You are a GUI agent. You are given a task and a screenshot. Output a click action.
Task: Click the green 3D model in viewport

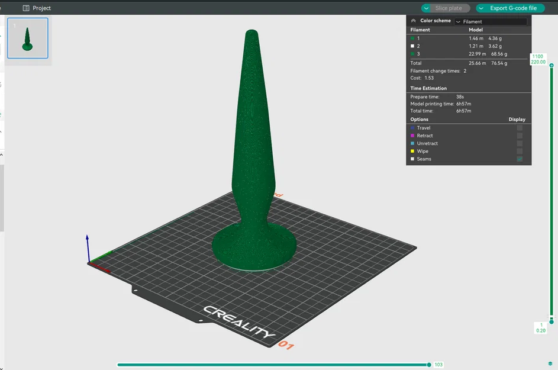pos(253,150)
